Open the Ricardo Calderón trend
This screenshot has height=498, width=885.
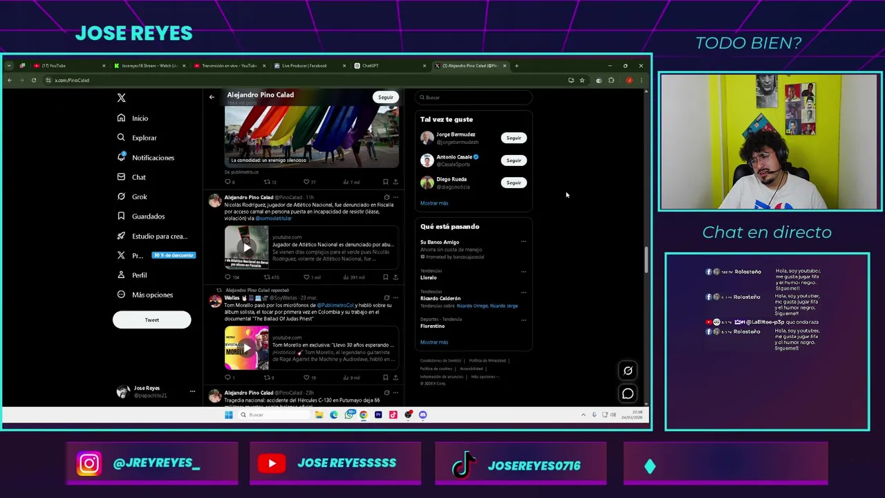[440, 298]
